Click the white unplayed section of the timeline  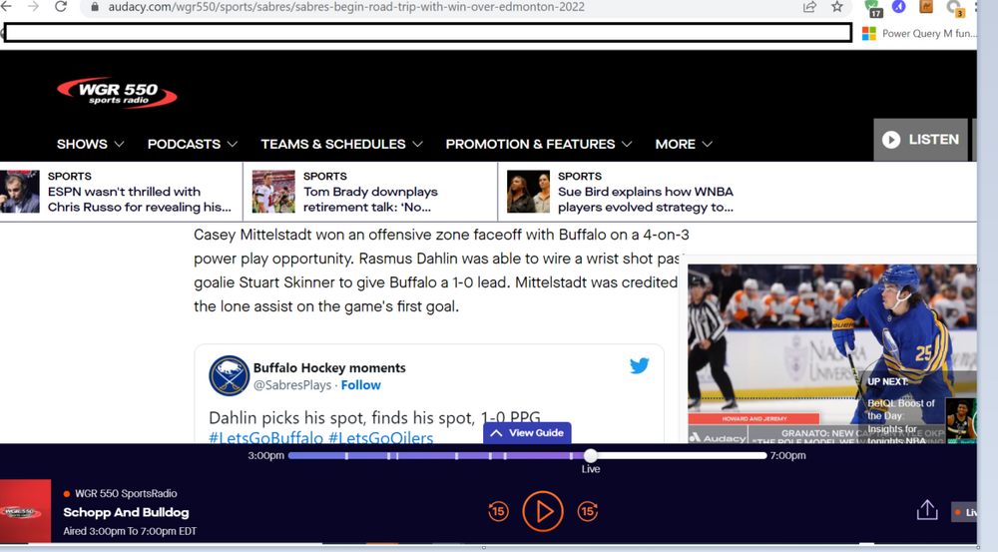point(682,455)
